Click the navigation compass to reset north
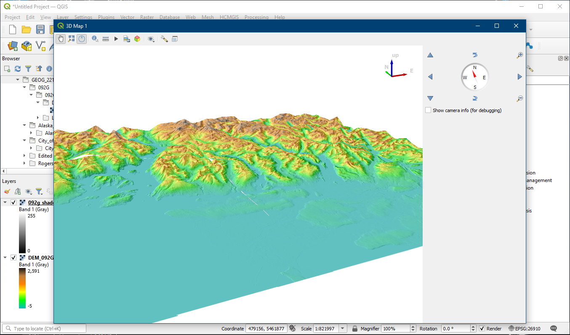This screenshot has width=570, height=335. tap(474, 77)
